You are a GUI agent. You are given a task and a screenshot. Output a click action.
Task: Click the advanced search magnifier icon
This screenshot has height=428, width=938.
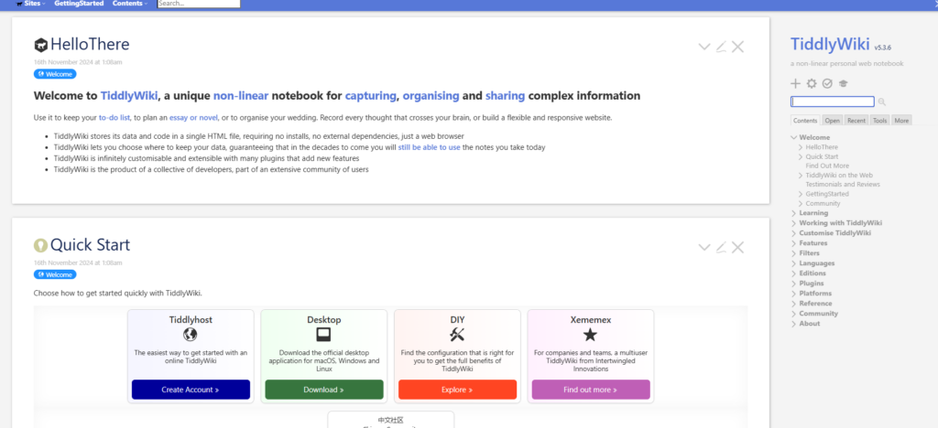(882, 102)
